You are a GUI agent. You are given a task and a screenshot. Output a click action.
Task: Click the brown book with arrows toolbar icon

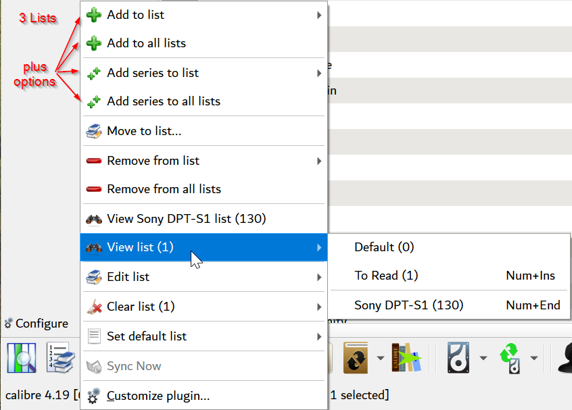click(356, 358)
